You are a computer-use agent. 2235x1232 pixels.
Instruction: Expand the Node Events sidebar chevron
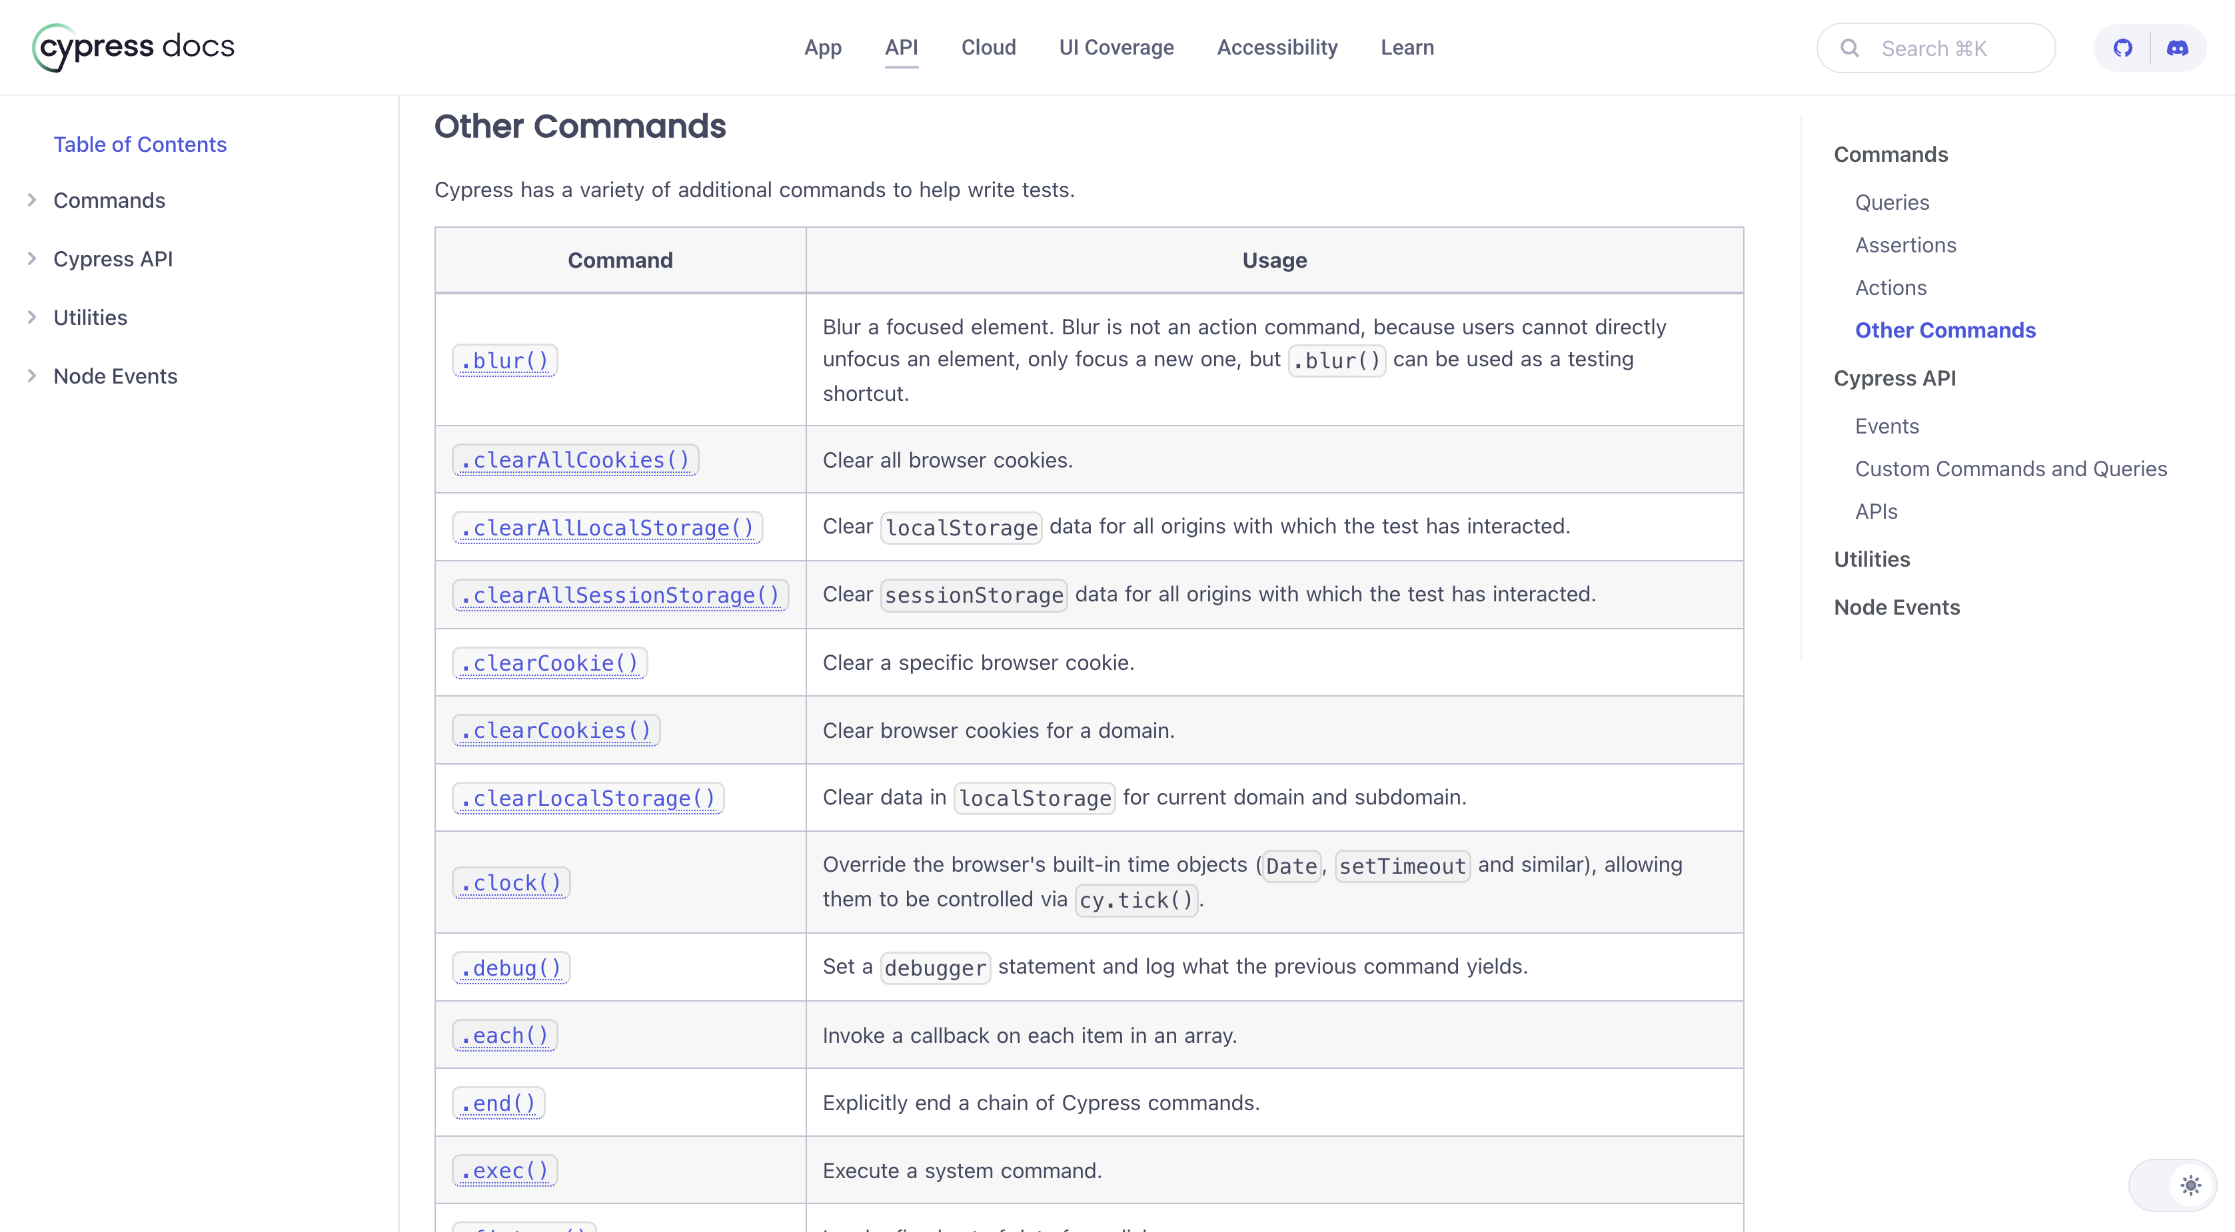tap(32, 376)
